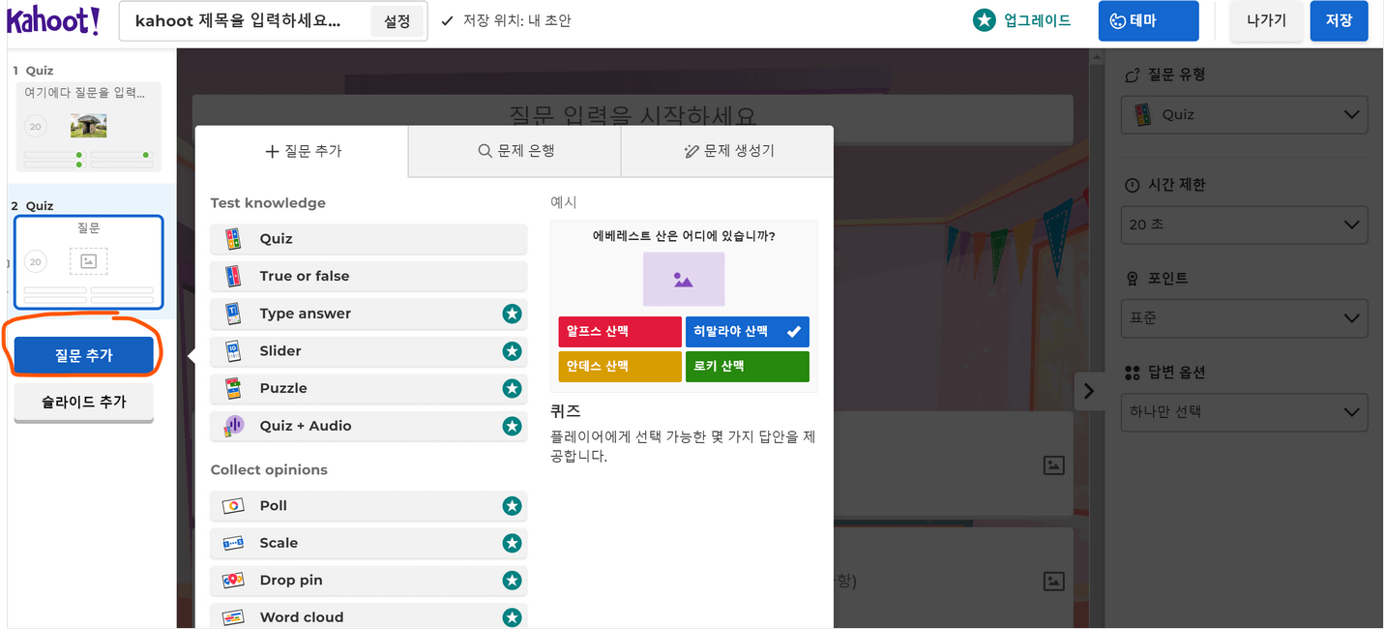Click blue answer 히말라야 산맥
Image resolution: width=1384 pixels, height=629 pixels.
tap(748, 332)
